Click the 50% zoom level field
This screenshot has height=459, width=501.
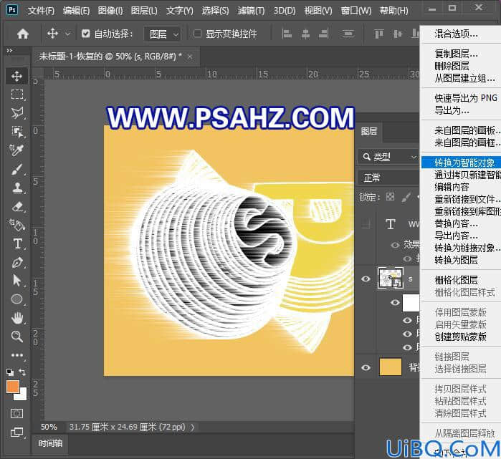pyautogui.click(x=49, y=427)
